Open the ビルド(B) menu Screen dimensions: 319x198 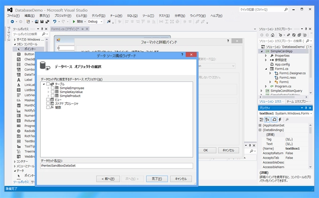click(x=81, y=15)
